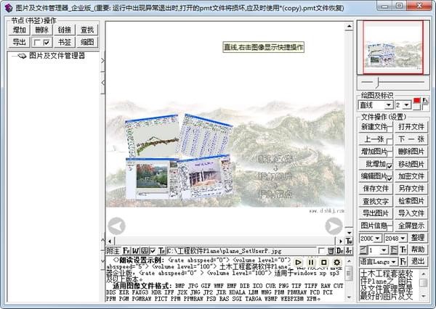Click the Fx icon in drawing section
This screenshot has width=436, height=309.
click(425, 100)
